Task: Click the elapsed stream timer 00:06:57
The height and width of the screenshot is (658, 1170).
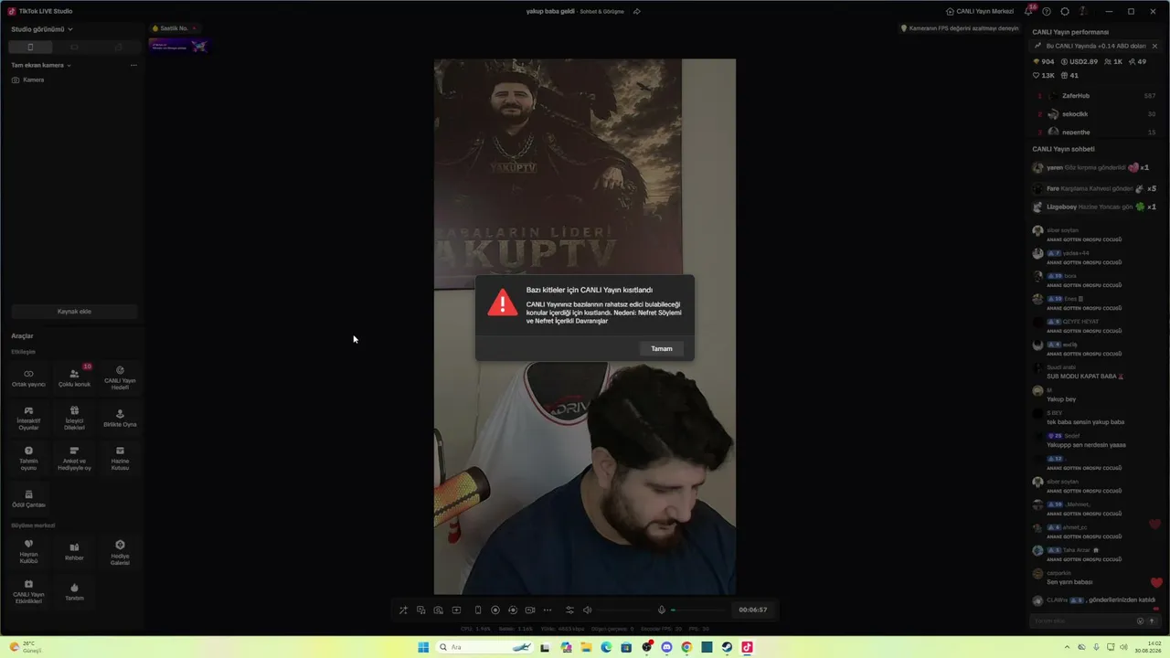Action: pos(752,610)
